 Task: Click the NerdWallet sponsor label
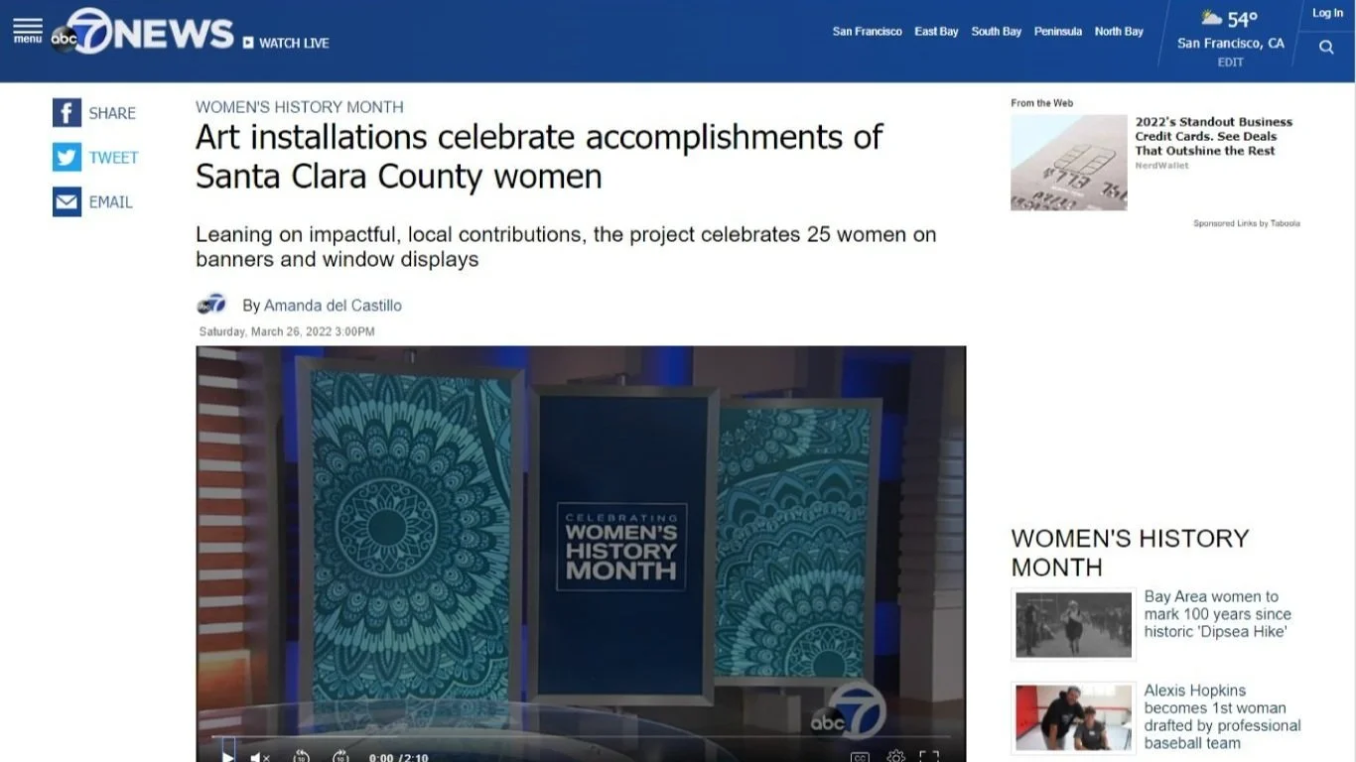[1161, 166]
